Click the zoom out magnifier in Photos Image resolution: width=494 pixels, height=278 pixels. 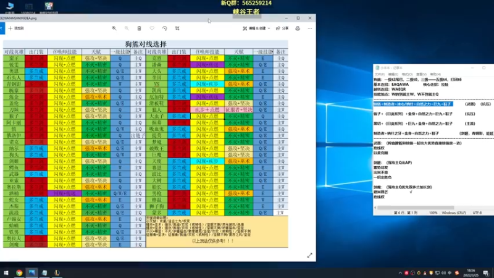tap(127, 28)
